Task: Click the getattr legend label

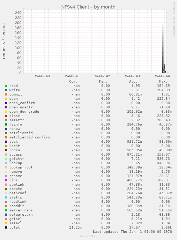Action: click(17, 159)
